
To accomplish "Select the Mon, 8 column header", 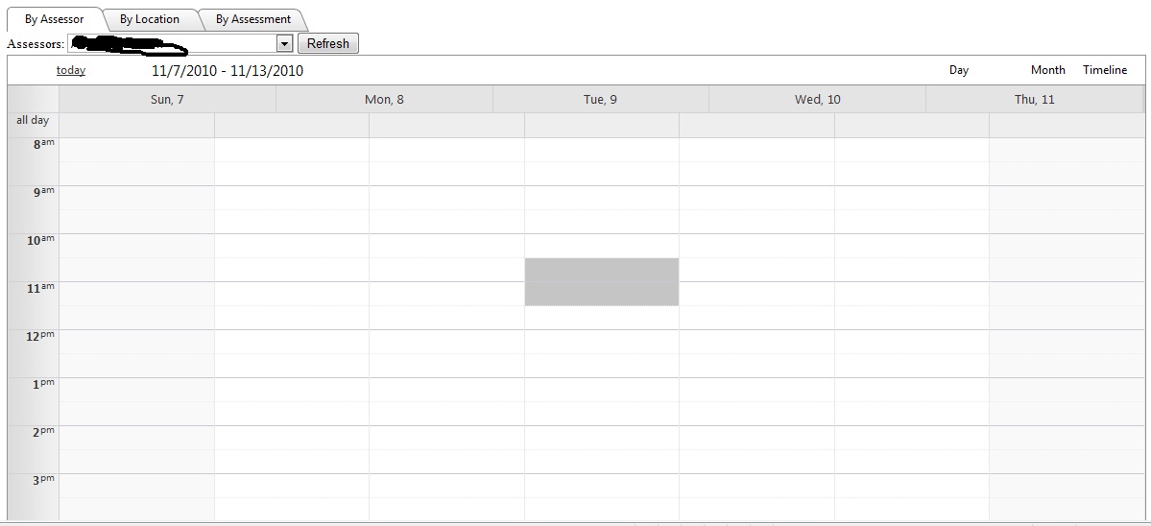I will pyautogui.click(x=384, y=100).
